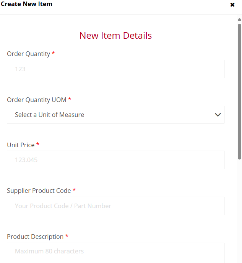The width and height of the screenshot is (242, 263).
Task: Click the Product Description text area
Action: pos(115,253)
